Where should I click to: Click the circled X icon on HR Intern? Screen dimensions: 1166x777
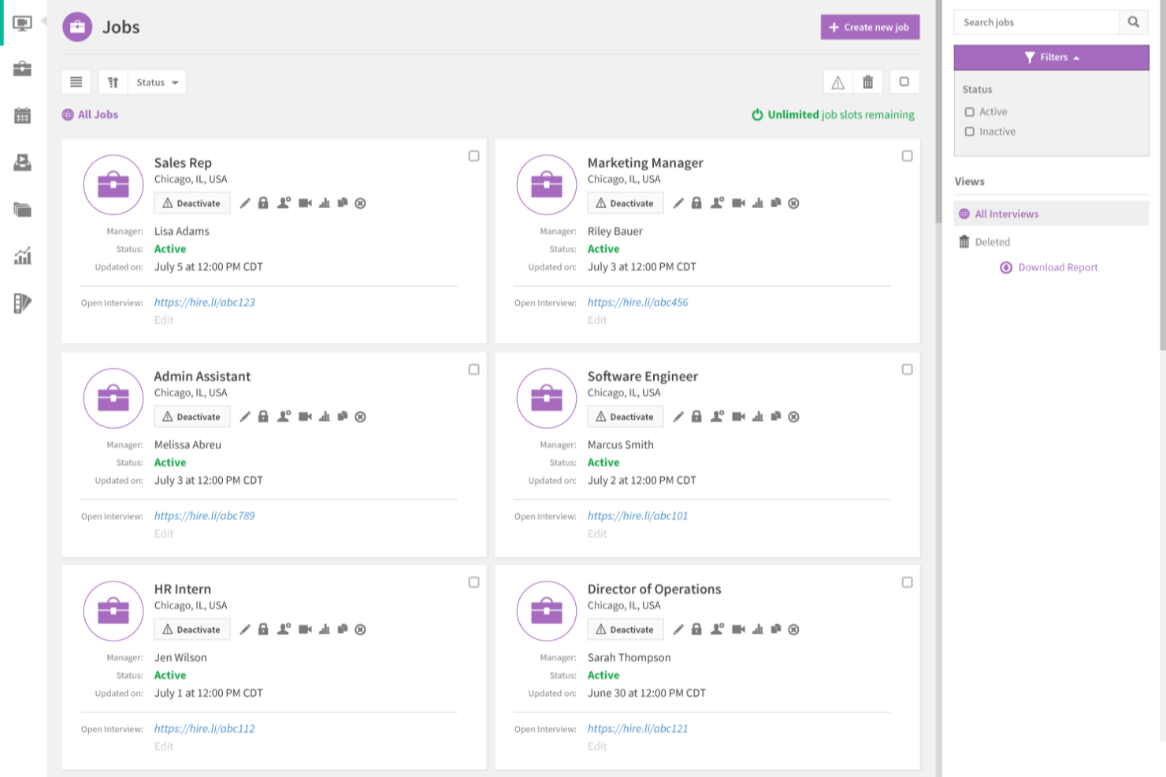(x=360, y=630)
